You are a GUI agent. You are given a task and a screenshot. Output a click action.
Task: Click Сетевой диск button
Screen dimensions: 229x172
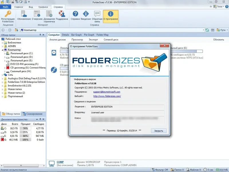[x=111, y=40]
